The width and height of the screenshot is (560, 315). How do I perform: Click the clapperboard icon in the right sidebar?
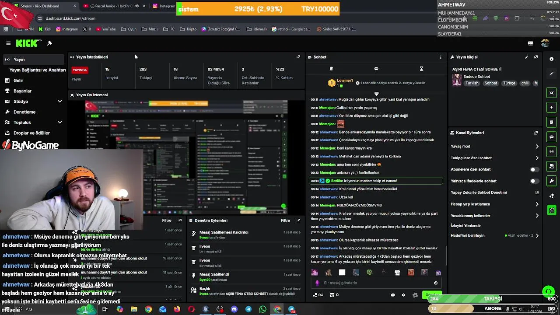(551, 210)
